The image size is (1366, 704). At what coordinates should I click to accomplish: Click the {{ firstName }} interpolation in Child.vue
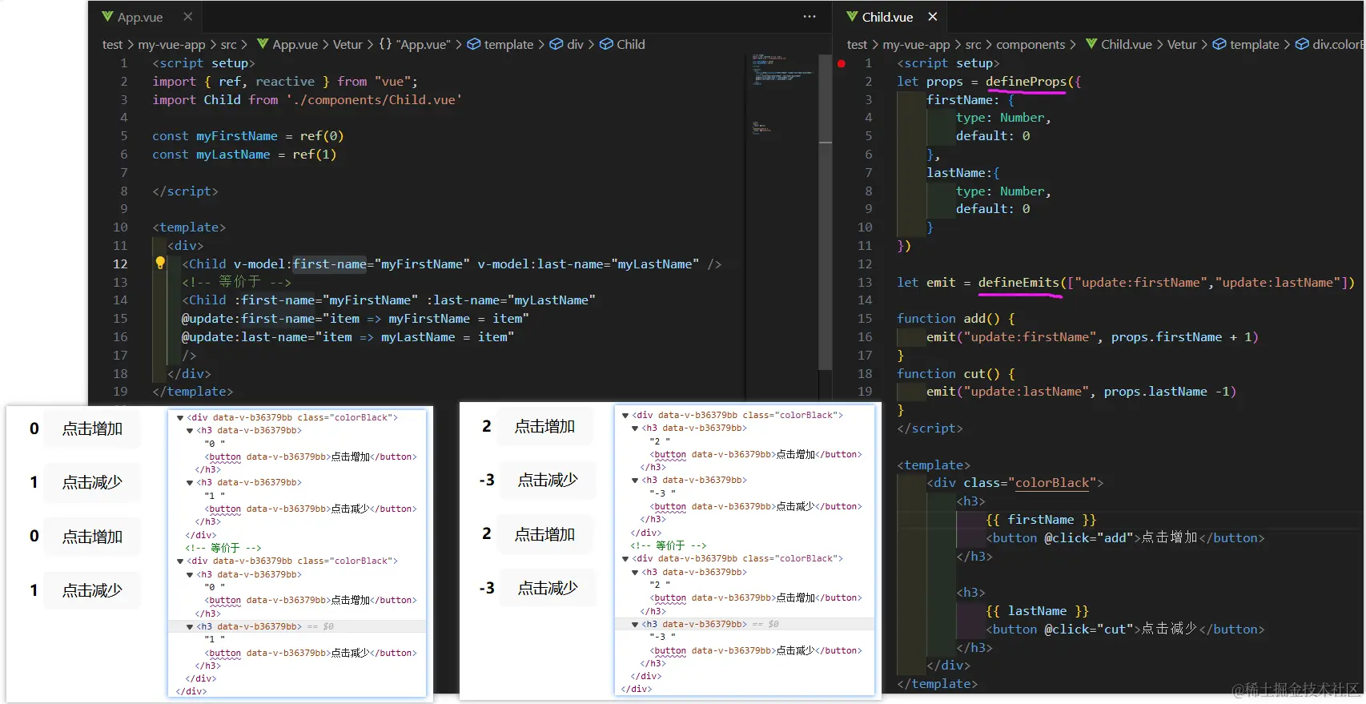click(1041, 520)
